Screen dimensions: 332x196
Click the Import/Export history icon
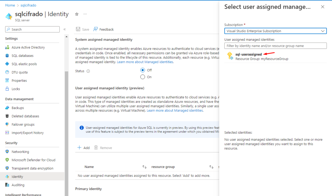7,133
